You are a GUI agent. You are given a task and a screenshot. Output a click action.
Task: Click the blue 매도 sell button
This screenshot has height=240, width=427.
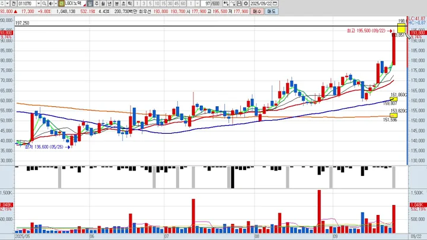pos(271,11)
